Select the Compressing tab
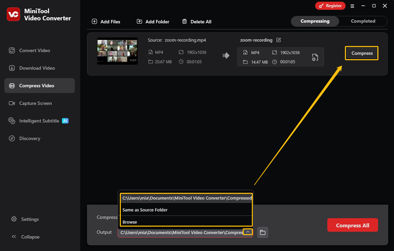Screen dimensions: 394x251 (x=315, y=21)
